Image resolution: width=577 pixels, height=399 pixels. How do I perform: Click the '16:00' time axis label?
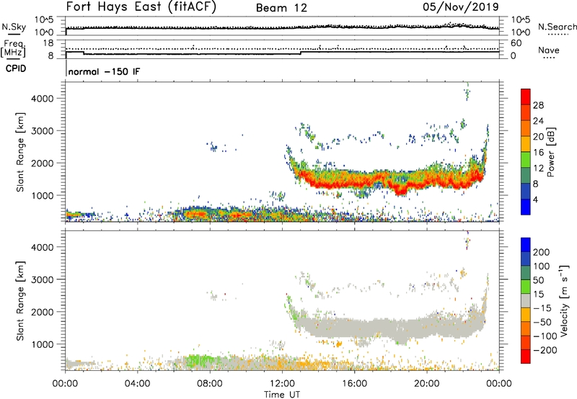354,384
